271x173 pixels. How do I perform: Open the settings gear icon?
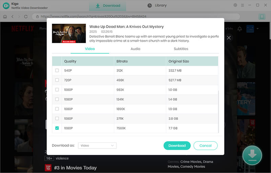pyautogui.click(x=235, y=5)
